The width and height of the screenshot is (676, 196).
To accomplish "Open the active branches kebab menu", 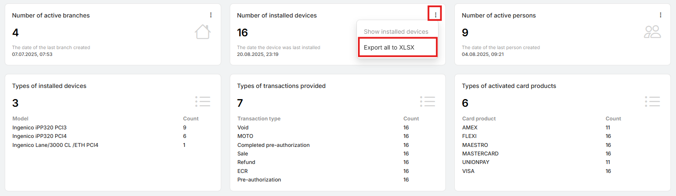I will coord(211,15).
